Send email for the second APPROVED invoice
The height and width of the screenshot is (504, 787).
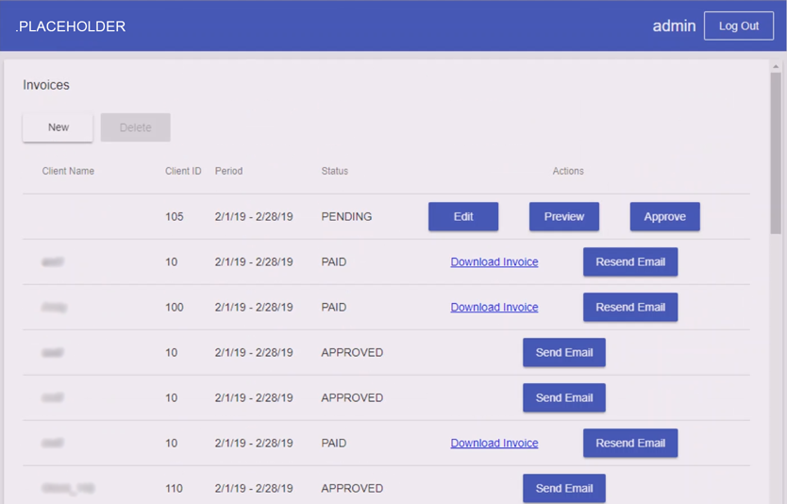point(564,397)
